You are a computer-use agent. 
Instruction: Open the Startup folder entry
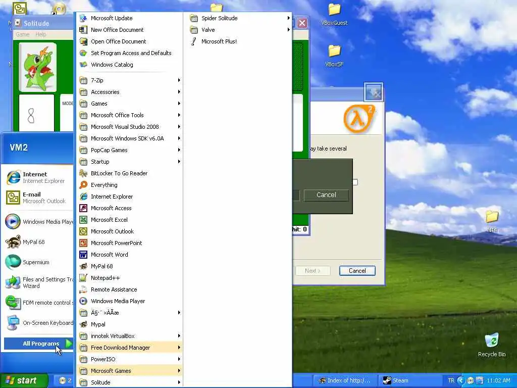click(x=129, y=162)
